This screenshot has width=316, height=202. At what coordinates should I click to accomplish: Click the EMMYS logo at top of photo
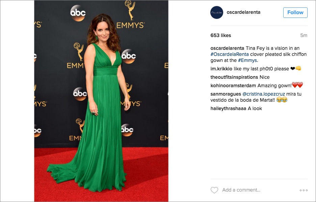point(130,14)
